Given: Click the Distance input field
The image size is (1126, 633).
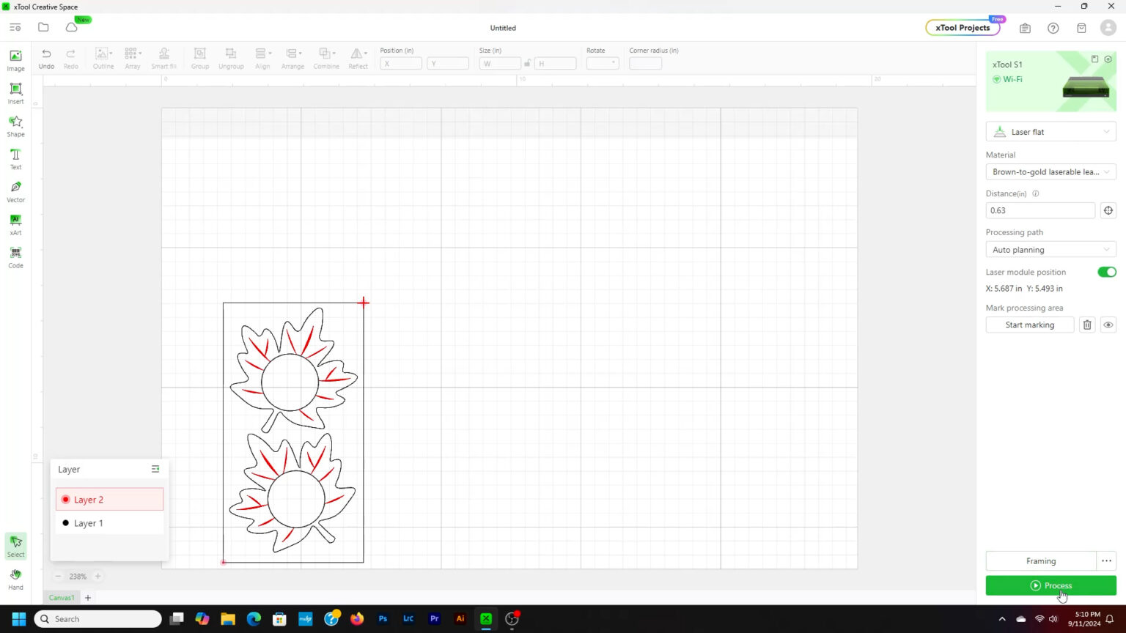Looking at the screenshot, I should (1039, 210).
